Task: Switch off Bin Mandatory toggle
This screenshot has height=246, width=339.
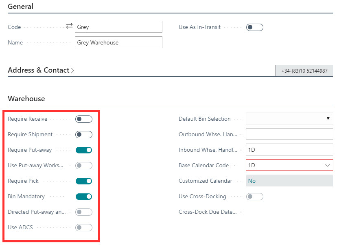Action: pos(84,197)
